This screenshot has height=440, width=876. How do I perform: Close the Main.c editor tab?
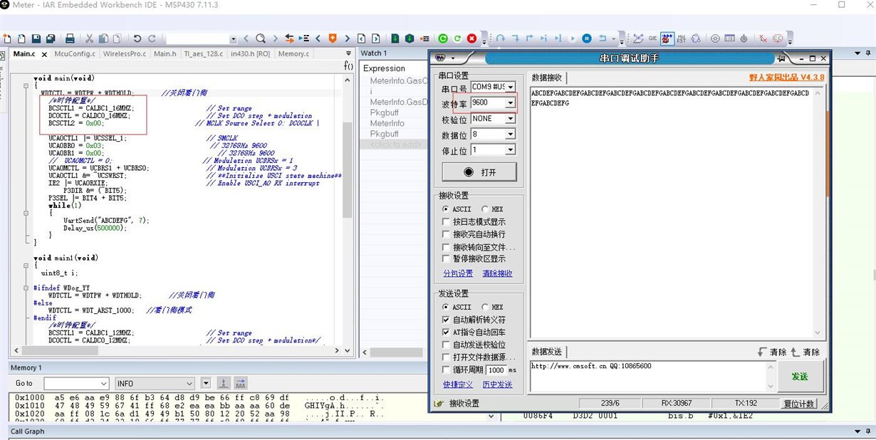pyautogui.click(x=44, y=54)
